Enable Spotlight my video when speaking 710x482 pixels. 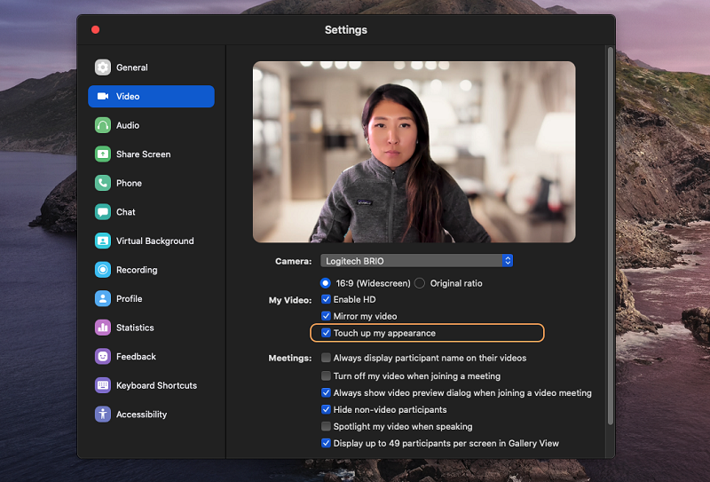[x=326, y=427]
